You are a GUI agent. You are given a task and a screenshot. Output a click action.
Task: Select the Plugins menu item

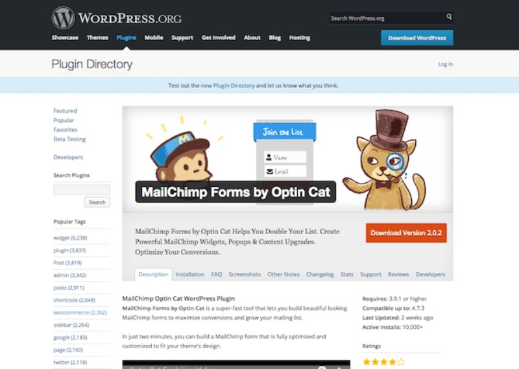point(126,38)
